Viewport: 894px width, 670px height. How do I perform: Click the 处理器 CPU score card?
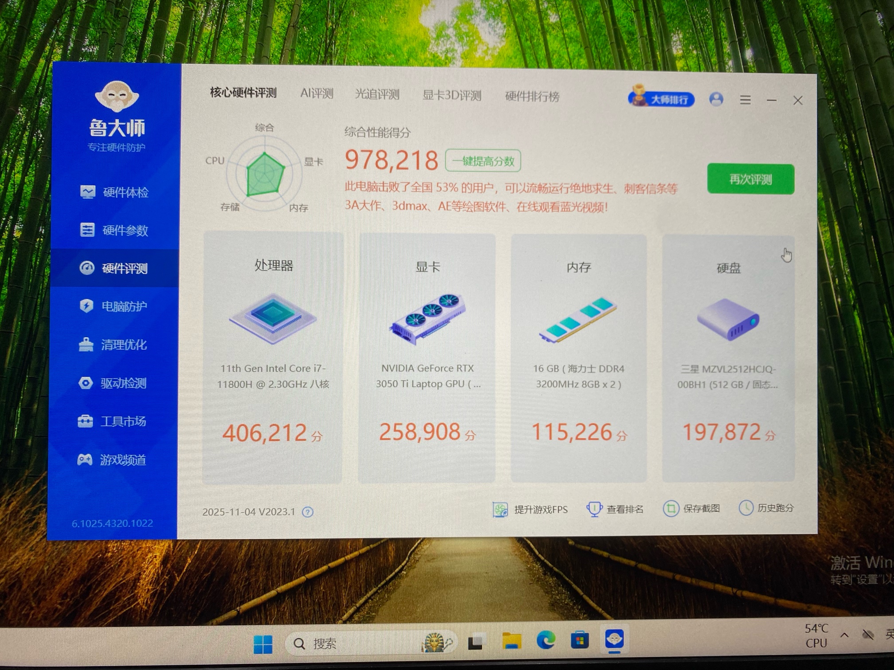pyautogui.click(x=273, y=357)
